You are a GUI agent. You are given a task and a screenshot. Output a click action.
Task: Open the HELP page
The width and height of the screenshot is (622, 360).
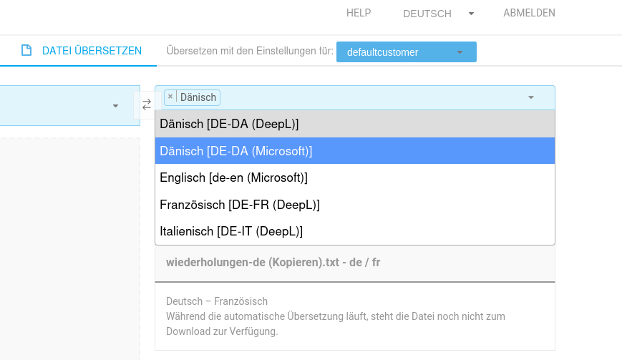pyautogui.click(x=359, y=13)
